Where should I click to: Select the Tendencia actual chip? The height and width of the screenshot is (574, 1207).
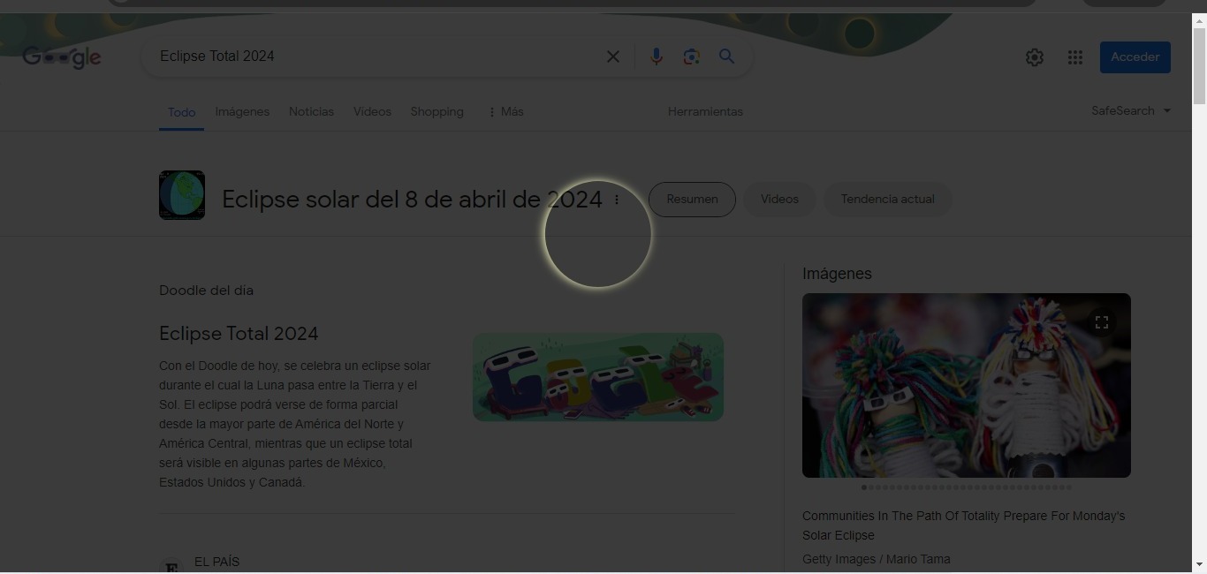point(887,200)
